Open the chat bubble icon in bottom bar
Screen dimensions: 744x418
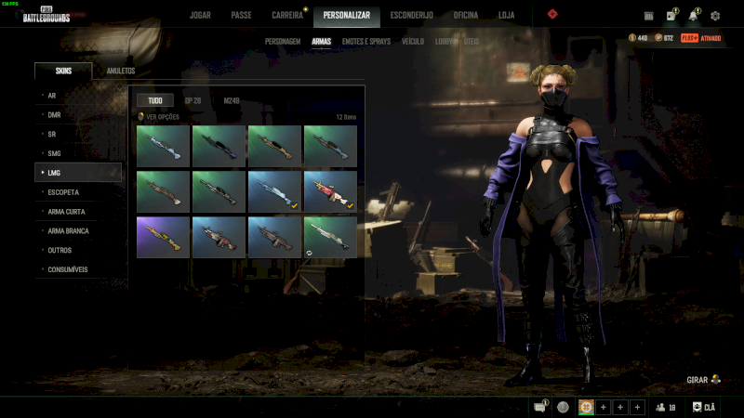coord(540,407)
